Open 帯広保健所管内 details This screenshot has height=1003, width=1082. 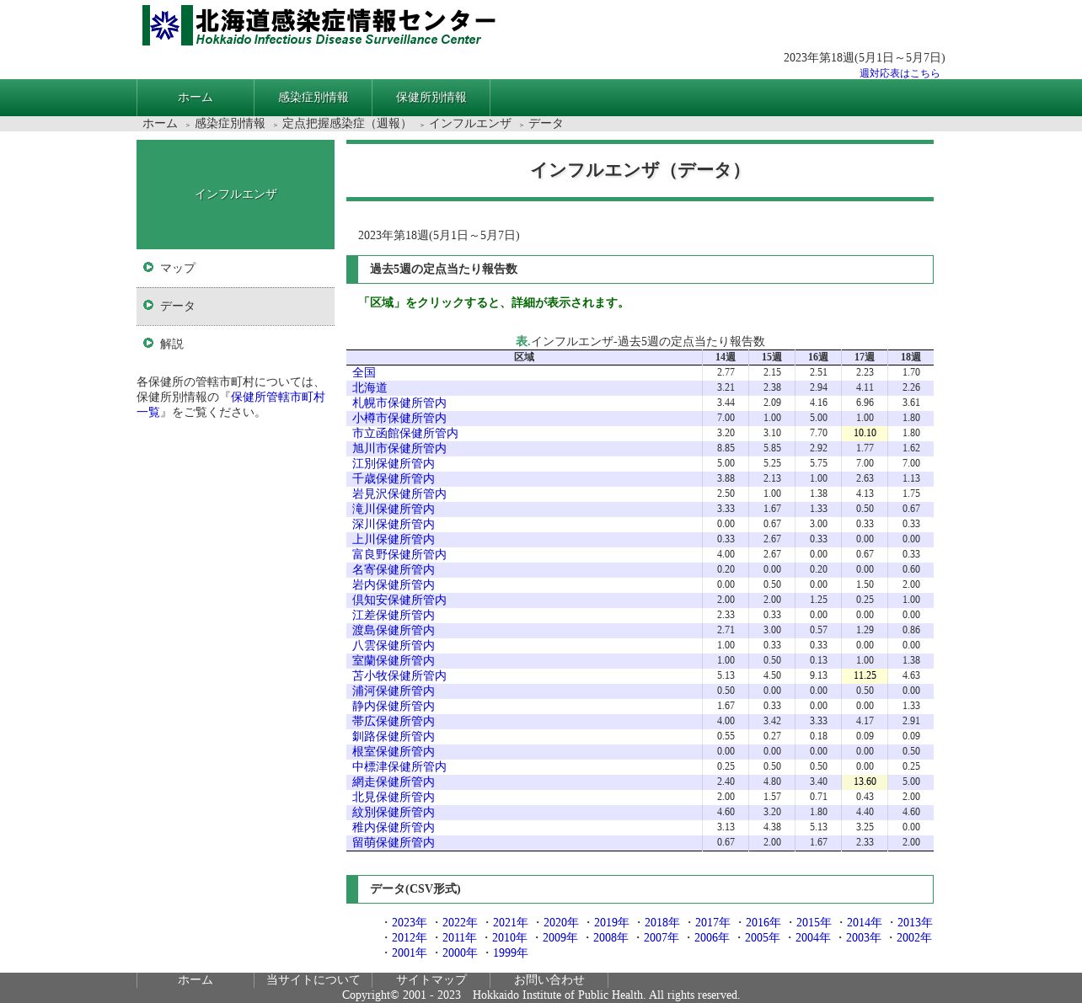click(x=394, y=721)
